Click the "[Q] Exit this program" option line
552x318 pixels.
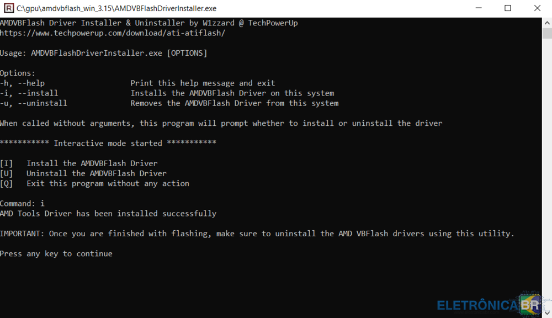pos(94,183)
